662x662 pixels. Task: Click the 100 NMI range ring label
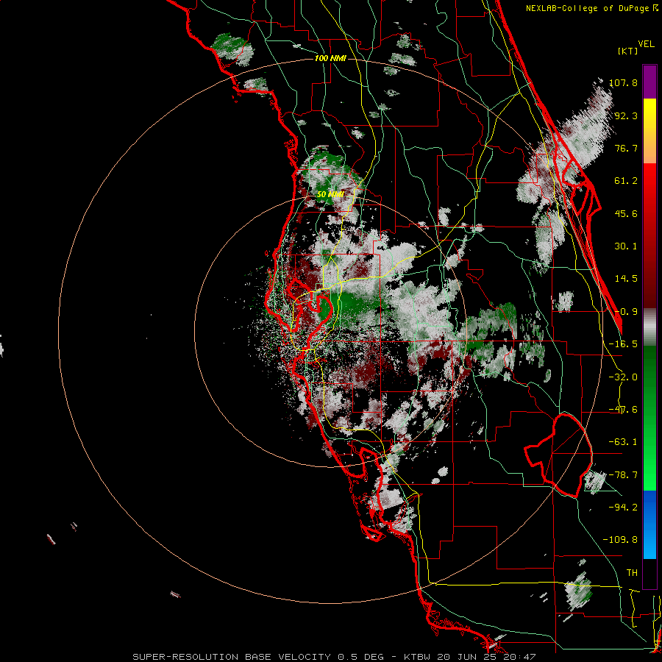coord(330,58)
